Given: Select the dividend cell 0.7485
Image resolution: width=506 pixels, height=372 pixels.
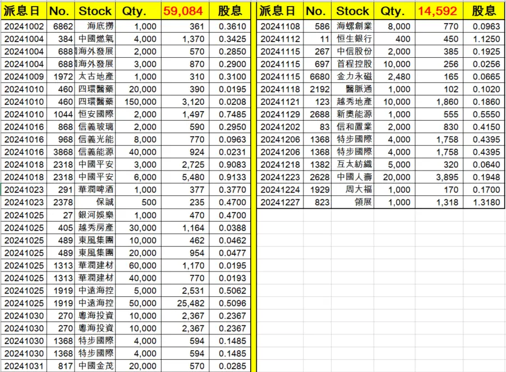Looking at the screenshot, I should (x=229, y=114).
